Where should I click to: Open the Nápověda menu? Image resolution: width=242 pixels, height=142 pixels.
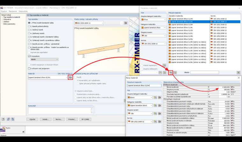pos(23,11)
